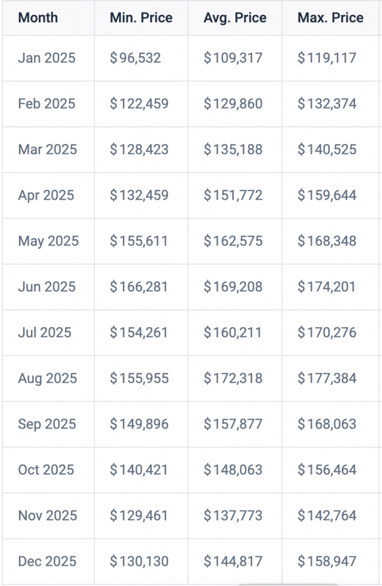
Task: Click the Oct 2025 average price $148,063
Action: [x=233, y=470]
